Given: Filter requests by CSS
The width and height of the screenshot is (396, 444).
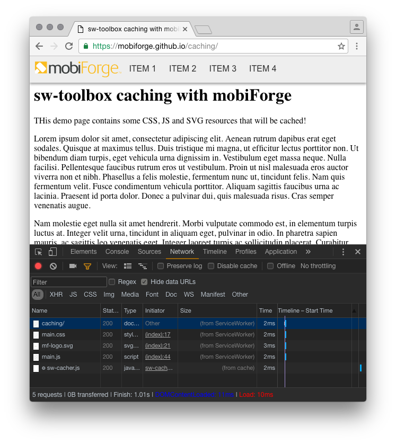Looking at the screenshot, I should point(90,295).
